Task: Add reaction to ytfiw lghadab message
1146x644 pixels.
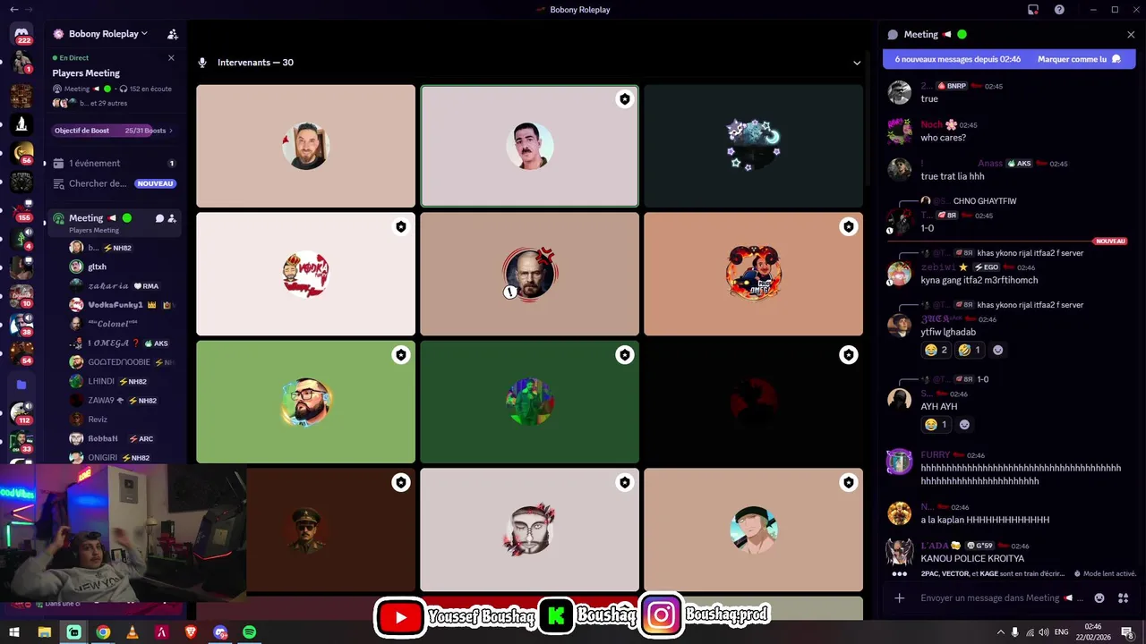Action: tap(998, 350)
